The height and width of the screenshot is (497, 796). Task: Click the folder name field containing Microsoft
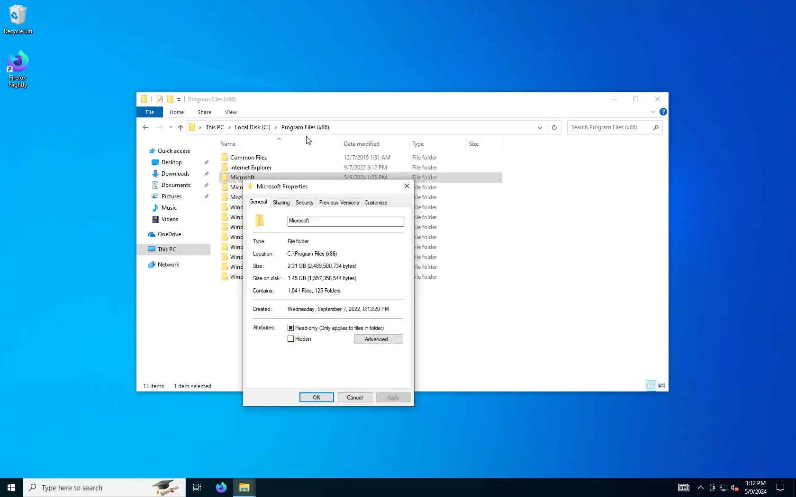(345, 221)
